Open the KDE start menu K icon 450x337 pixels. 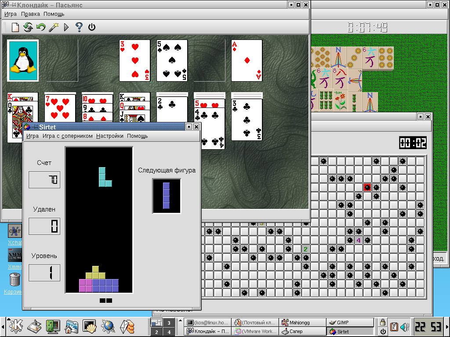click(16, 326)
